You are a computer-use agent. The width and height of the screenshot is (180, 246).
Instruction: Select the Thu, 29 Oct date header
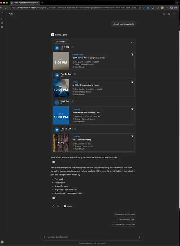66,129
